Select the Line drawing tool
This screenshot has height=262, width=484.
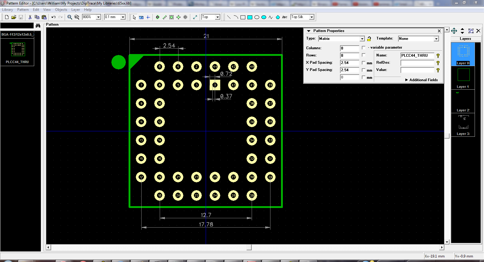point(229,17)
